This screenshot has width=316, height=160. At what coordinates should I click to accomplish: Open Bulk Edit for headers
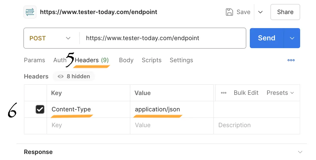click(246, 93)
